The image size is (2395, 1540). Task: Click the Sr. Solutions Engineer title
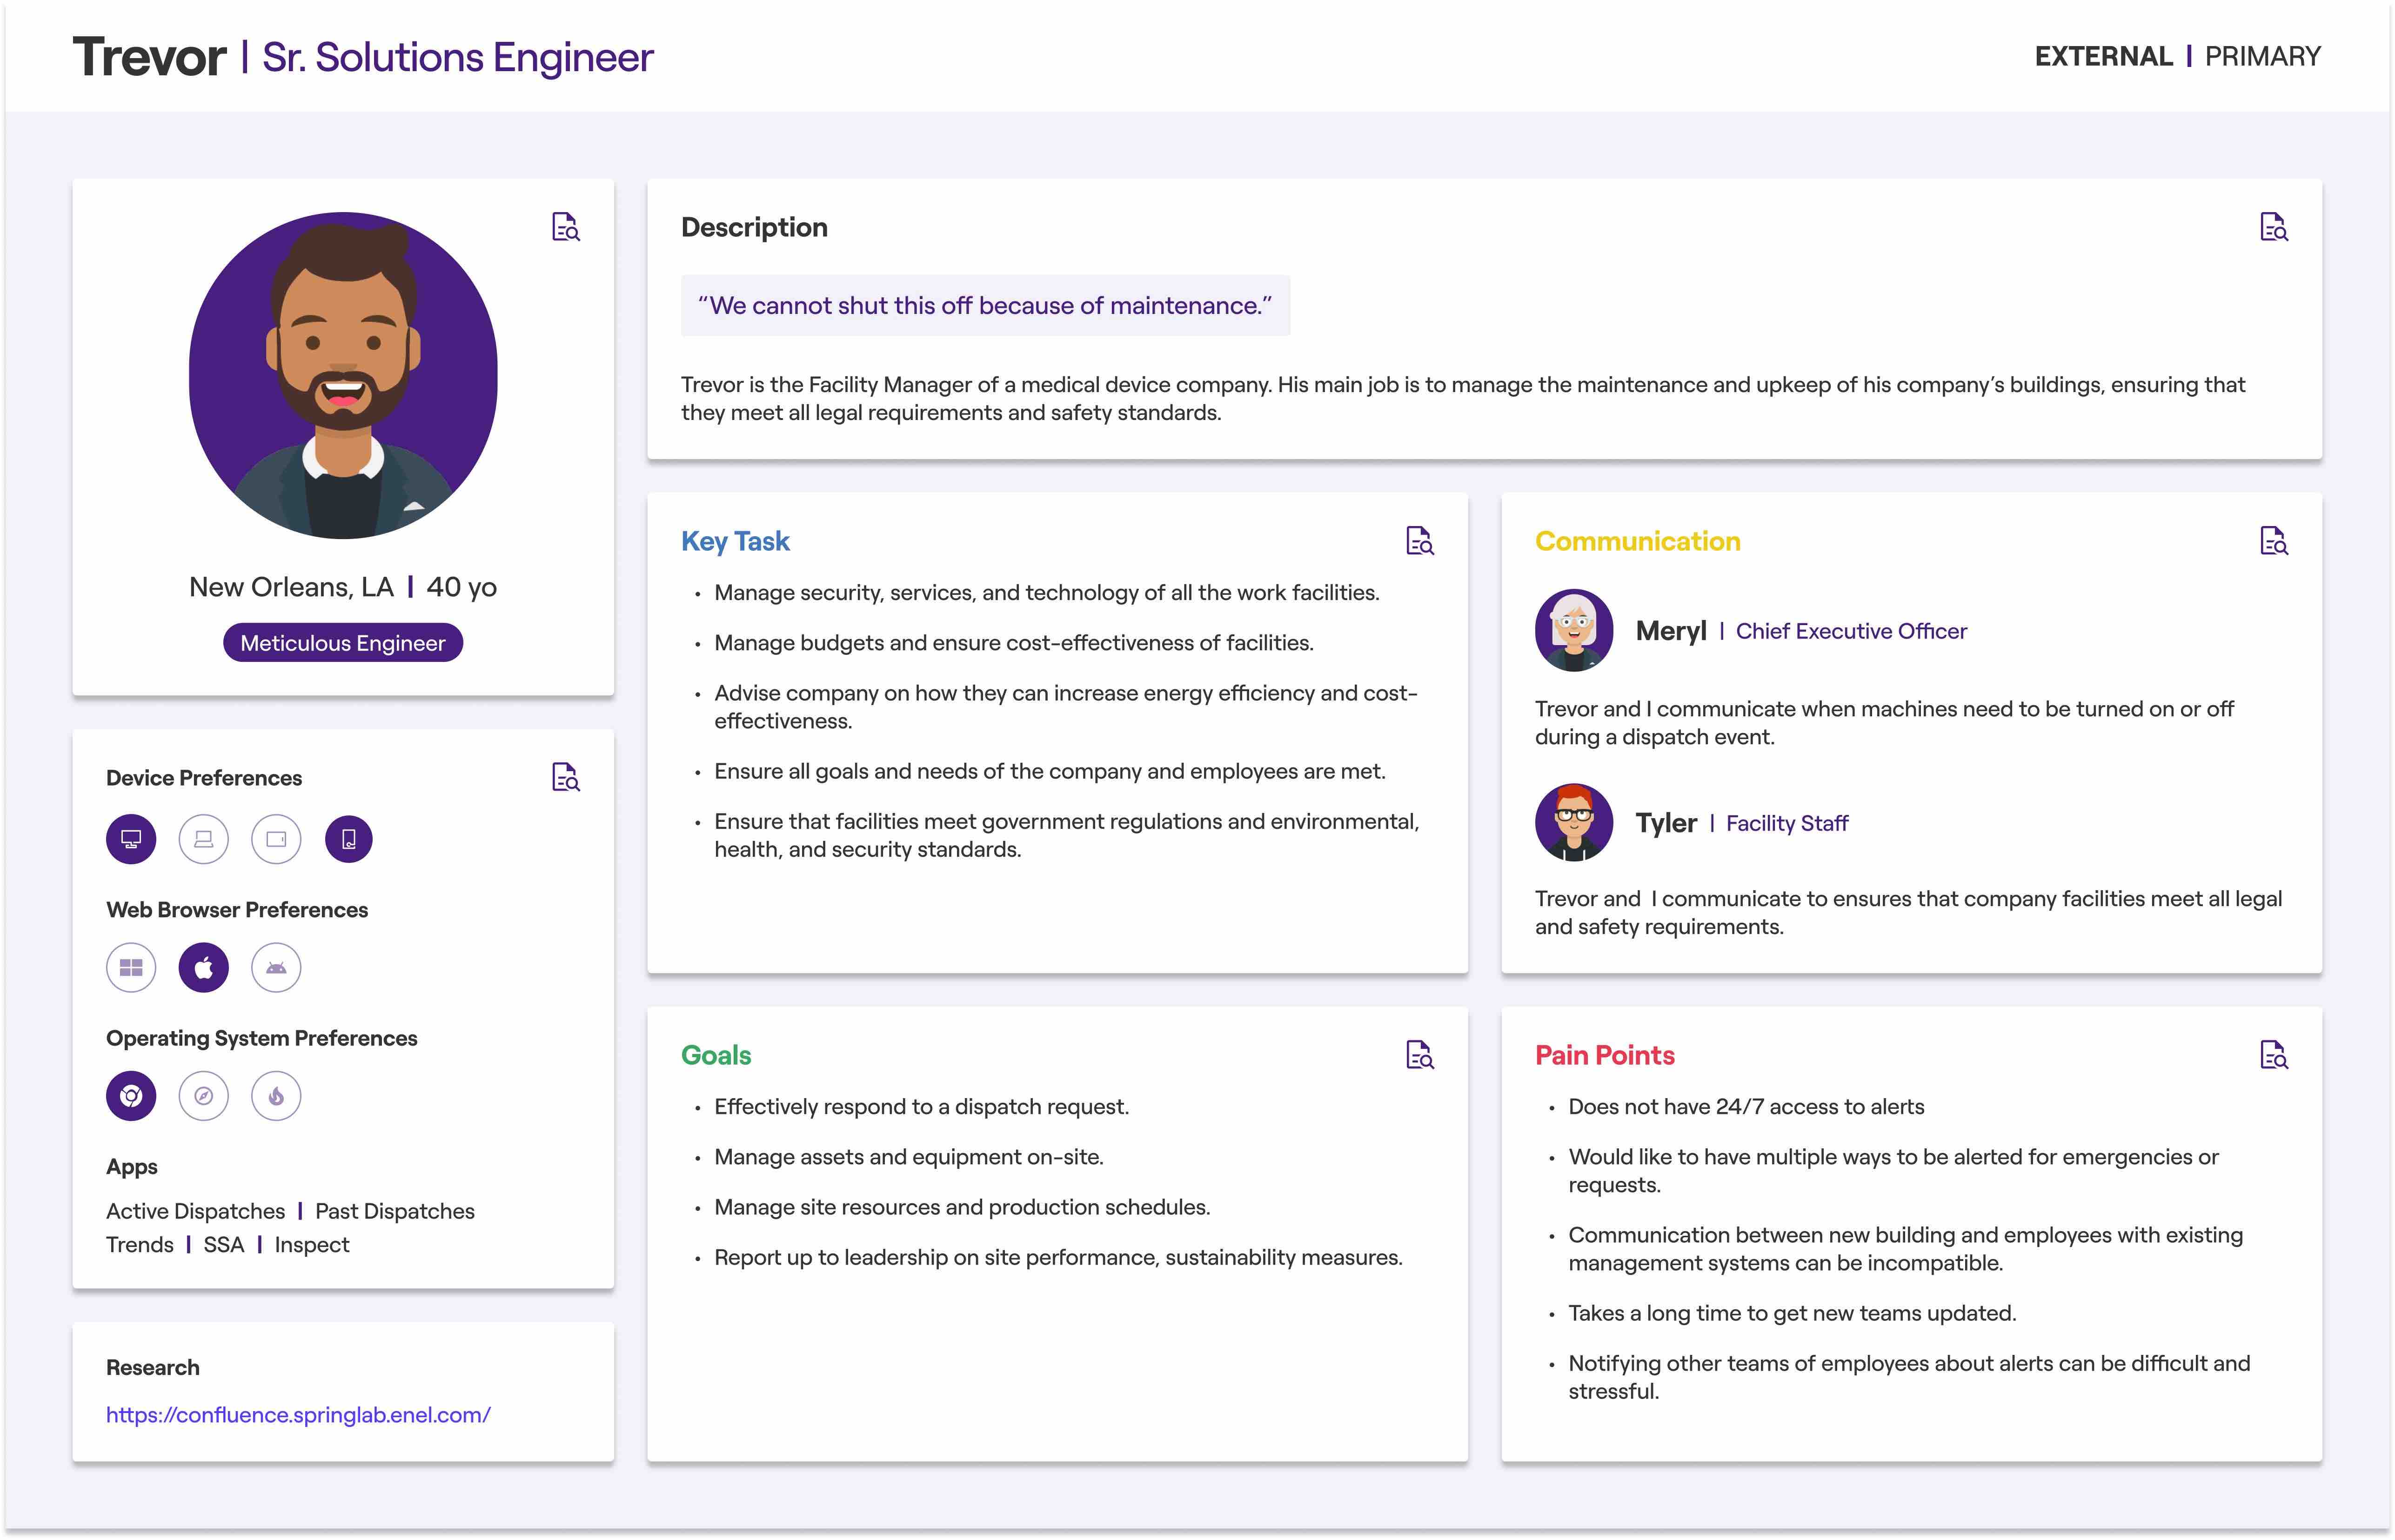point(458,57)
